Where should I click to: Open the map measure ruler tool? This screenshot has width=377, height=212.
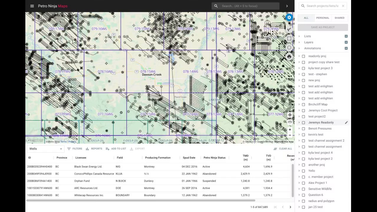click(x=290, y=122)
